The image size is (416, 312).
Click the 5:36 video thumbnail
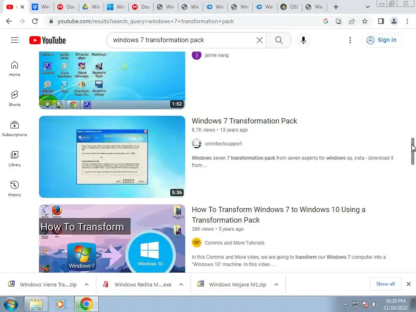(112, 156)
